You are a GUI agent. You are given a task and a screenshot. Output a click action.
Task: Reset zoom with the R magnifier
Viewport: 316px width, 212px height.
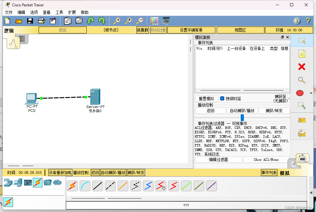click(x=128, y=21)
